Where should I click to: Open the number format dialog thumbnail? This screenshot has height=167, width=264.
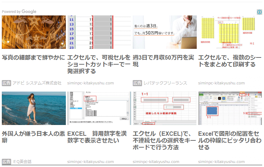[x=99, y=108]
